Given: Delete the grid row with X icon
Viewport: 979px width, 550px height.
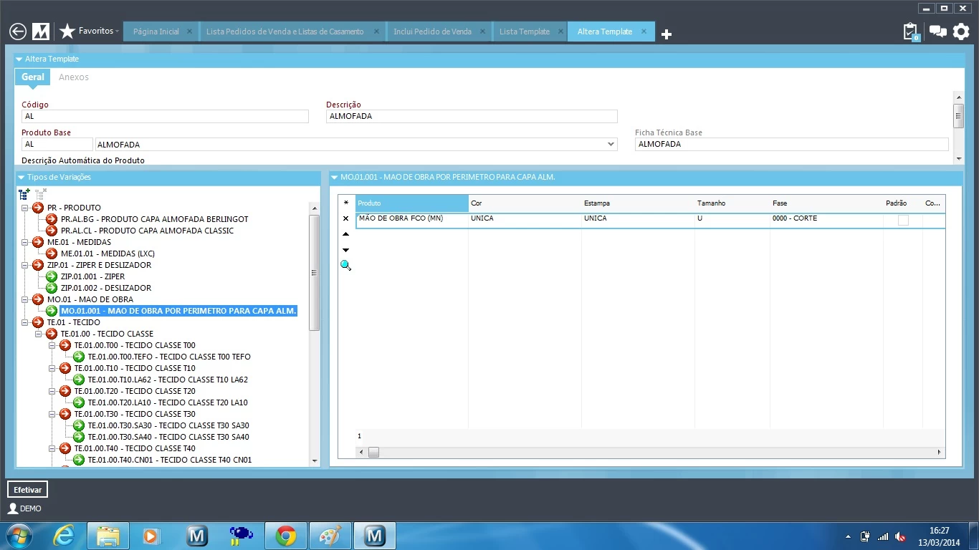Looking at the screenshot, I should point(345,218).
